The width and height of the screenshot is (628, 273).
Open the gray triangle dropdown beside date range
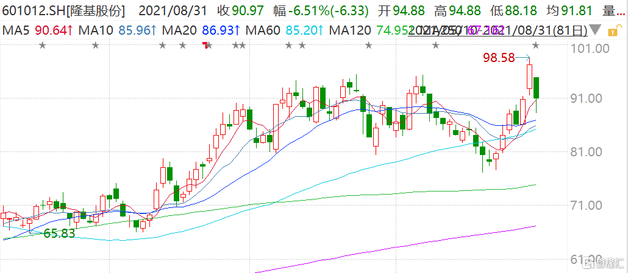[595, 30]
